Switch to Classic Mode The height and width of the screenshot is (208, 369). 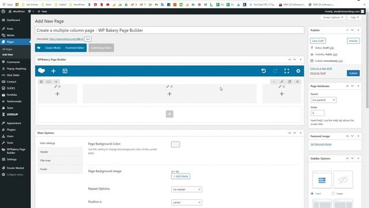click(52, 47)
